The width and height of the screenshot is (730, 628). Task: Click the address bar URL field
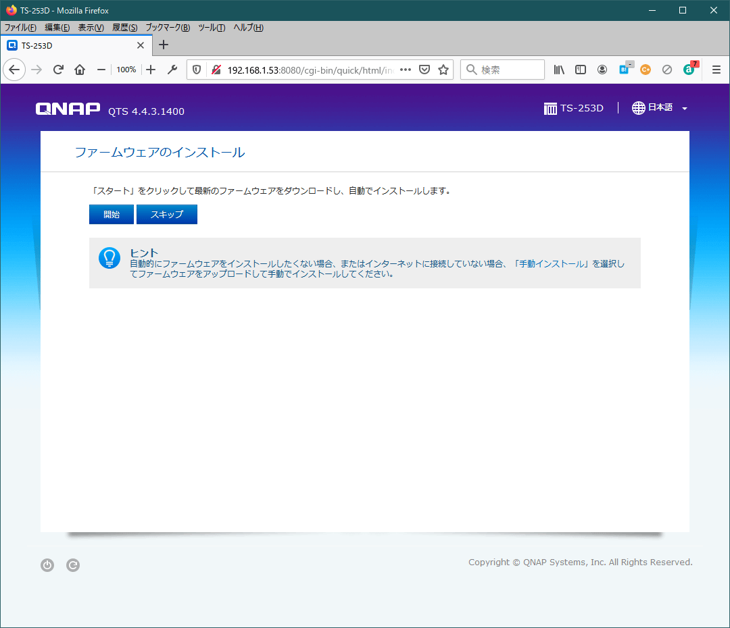point(310,70)
